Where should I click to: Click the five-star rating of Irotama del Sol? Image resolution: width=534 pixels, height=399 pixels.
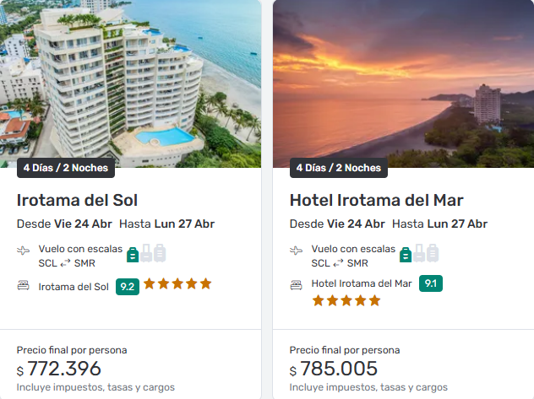click(x=177, y=284)
